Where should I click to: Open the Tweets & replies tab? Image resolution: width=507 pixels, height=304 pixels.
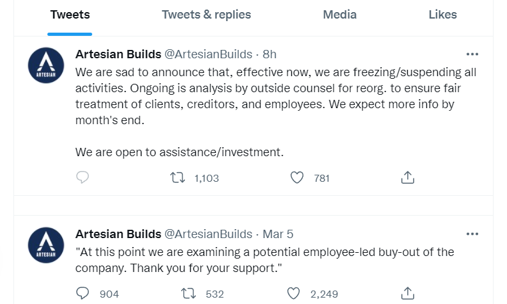point(206,15)
